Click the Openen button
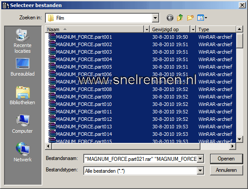The width and height of the screenshot is (248, 189). click(226, 159)
